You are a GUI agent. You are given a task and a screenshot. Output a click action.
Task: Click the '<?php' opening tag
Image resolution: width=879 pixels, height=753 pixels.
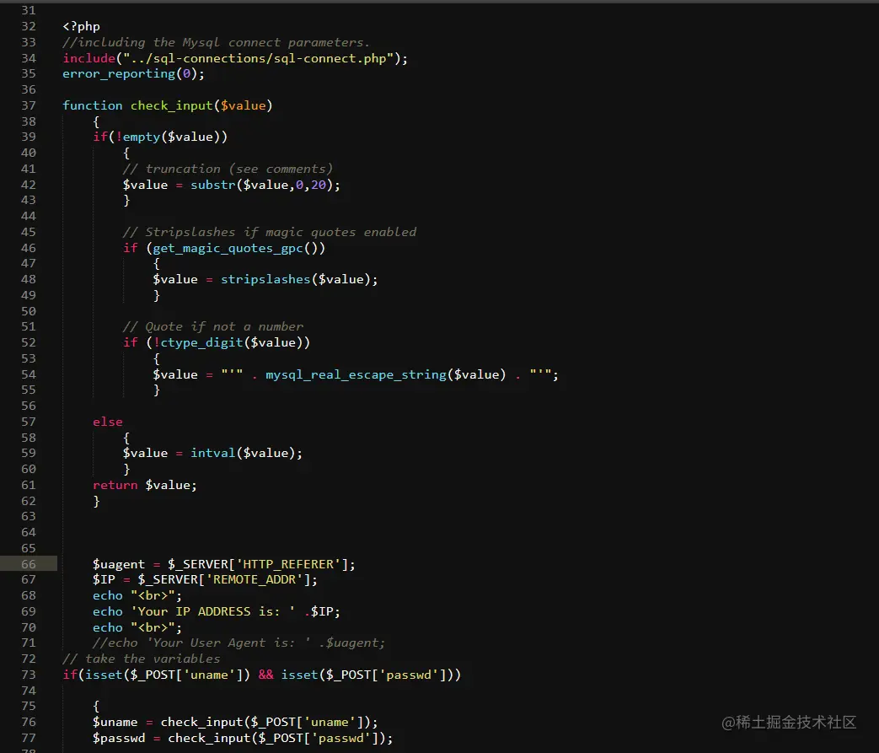click(x=81, y=26)
